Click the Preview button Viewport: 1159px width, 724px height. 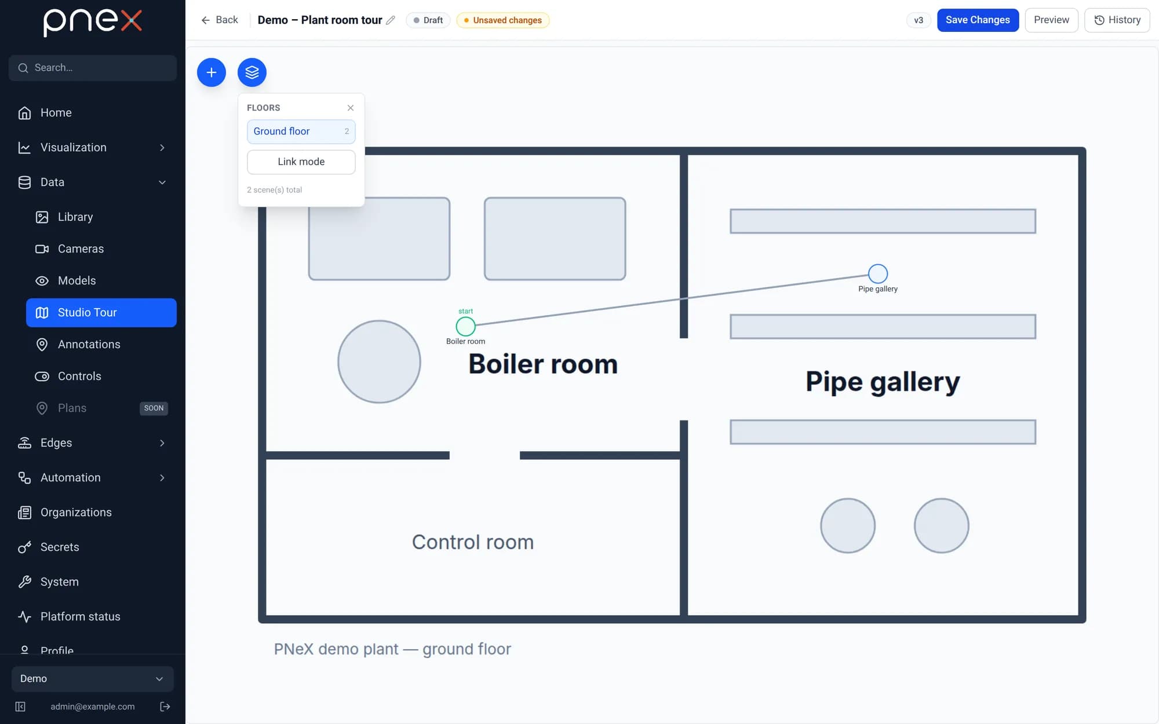click(1051, 20)
